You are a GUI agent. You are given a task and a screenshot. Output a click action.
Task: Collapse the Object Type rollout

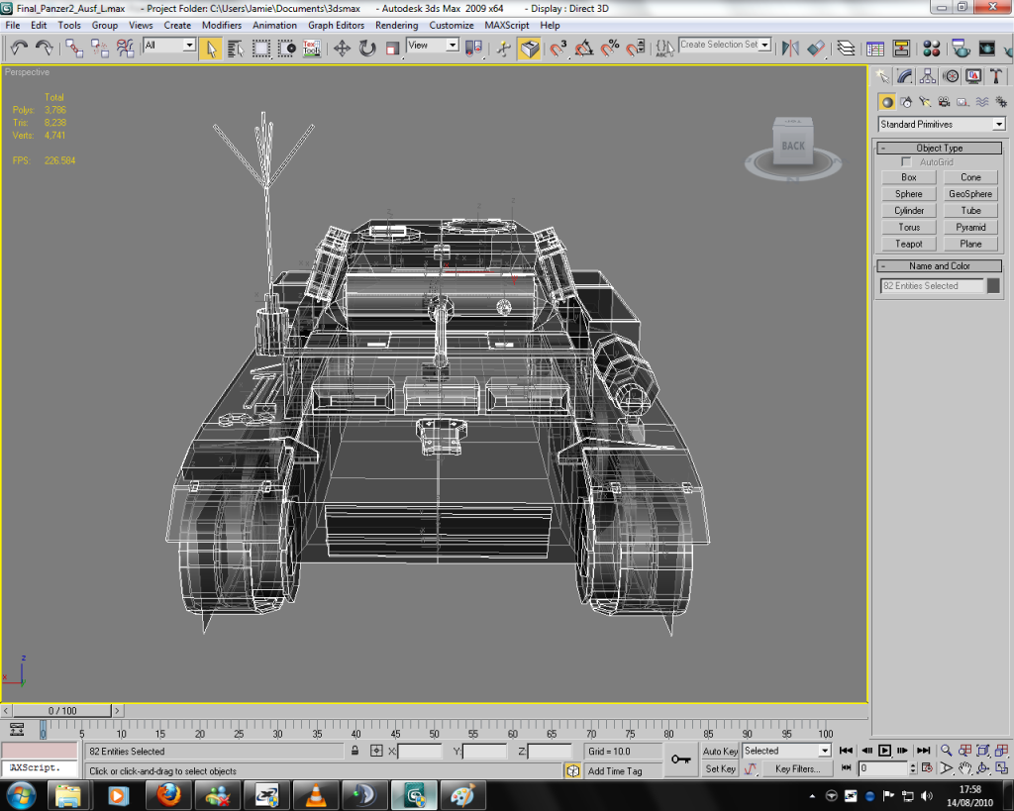tap(939, 148)
